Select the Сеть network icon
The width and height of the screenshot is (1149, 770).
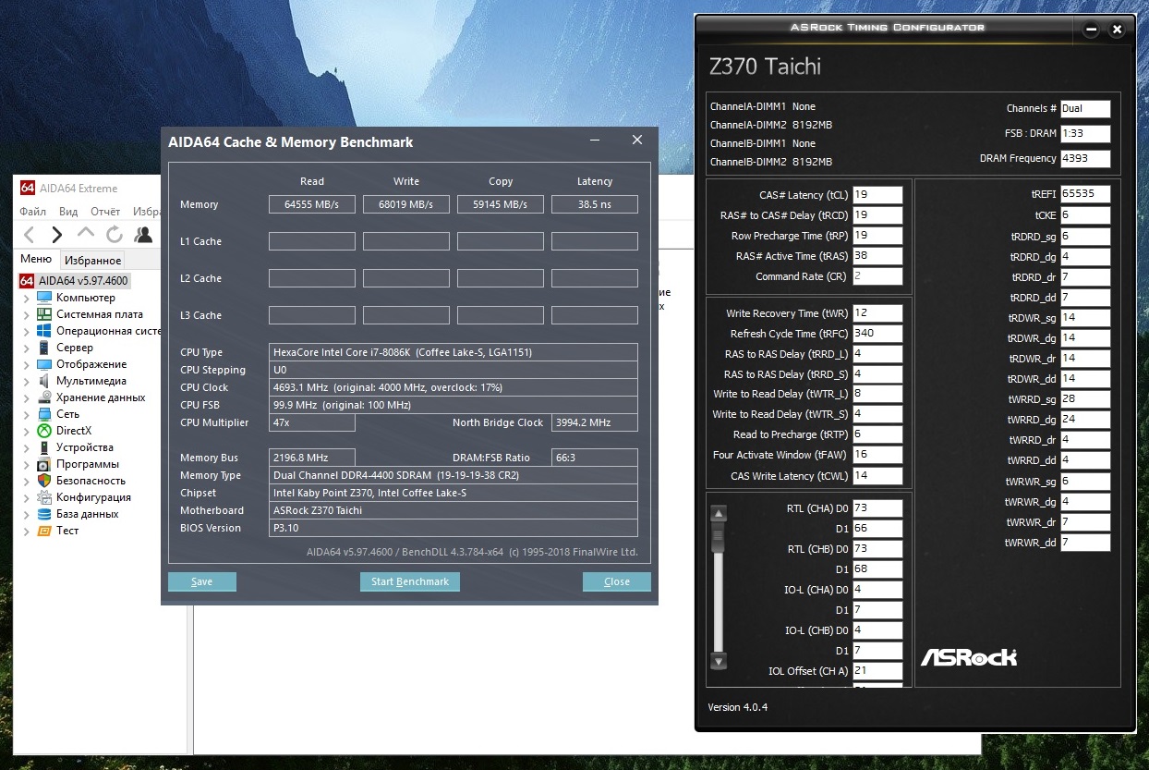43,414
